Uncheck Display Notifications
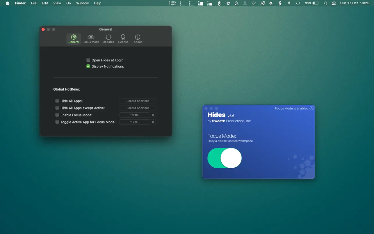This screenshot has width=374, height=234. [88, 66]
